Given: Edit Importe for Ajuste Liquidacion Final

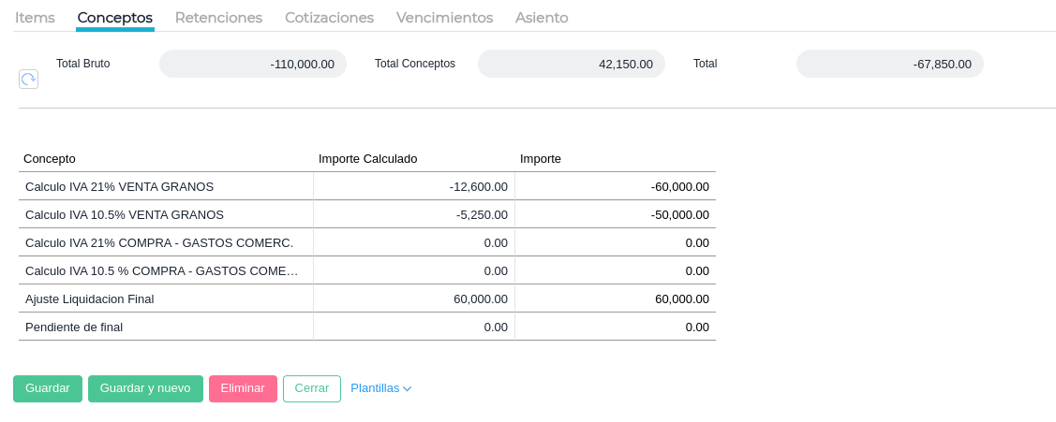Looking at the screenshot, I should (x=616, y=298).
